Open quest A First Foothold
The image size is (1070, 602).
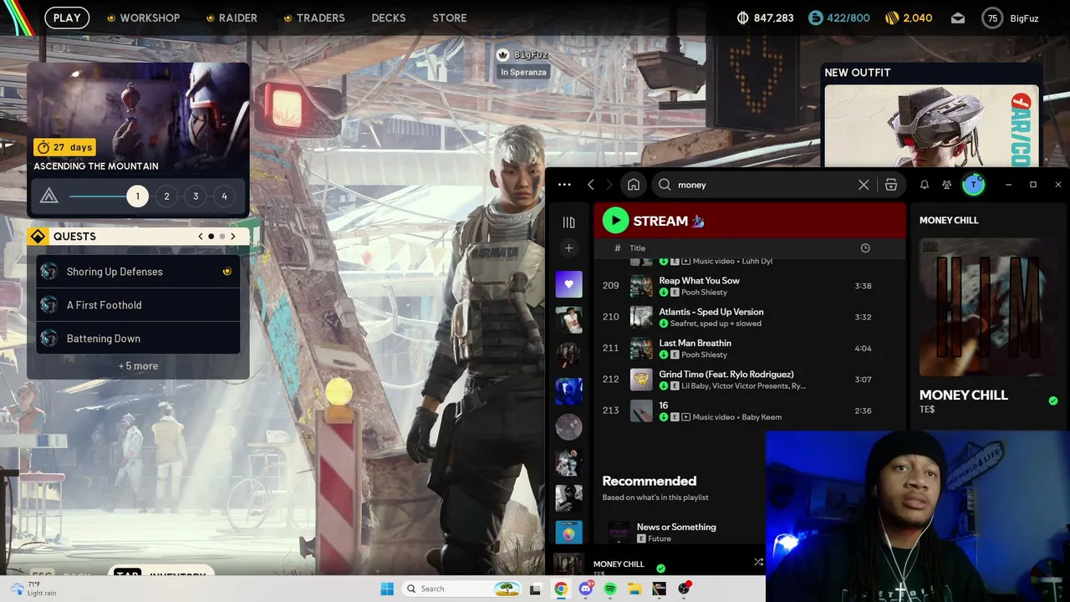point(138,305)
